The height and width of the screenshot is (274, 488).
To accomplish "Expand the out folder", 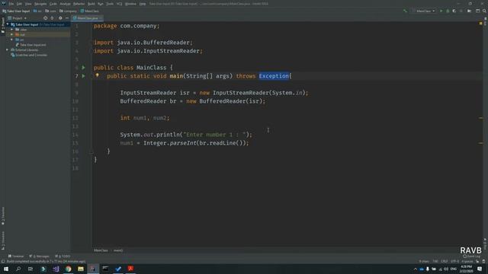I will pos(12,34).
